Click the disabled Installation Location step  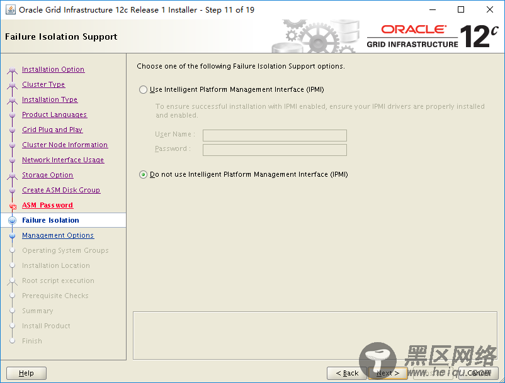[x=56, y=265]
